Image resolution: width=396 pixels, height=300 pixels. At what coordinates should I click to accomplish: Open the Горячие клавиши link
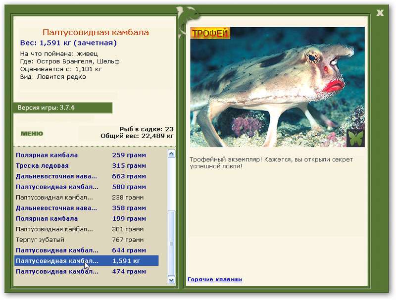click(214, 280)
